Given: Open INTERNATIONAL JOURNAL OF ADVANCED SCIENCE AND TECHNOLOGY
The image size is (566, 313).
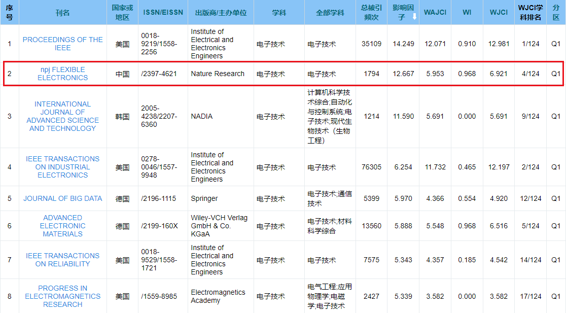Looking at the screenshot, I should click(x=62, y=116).
